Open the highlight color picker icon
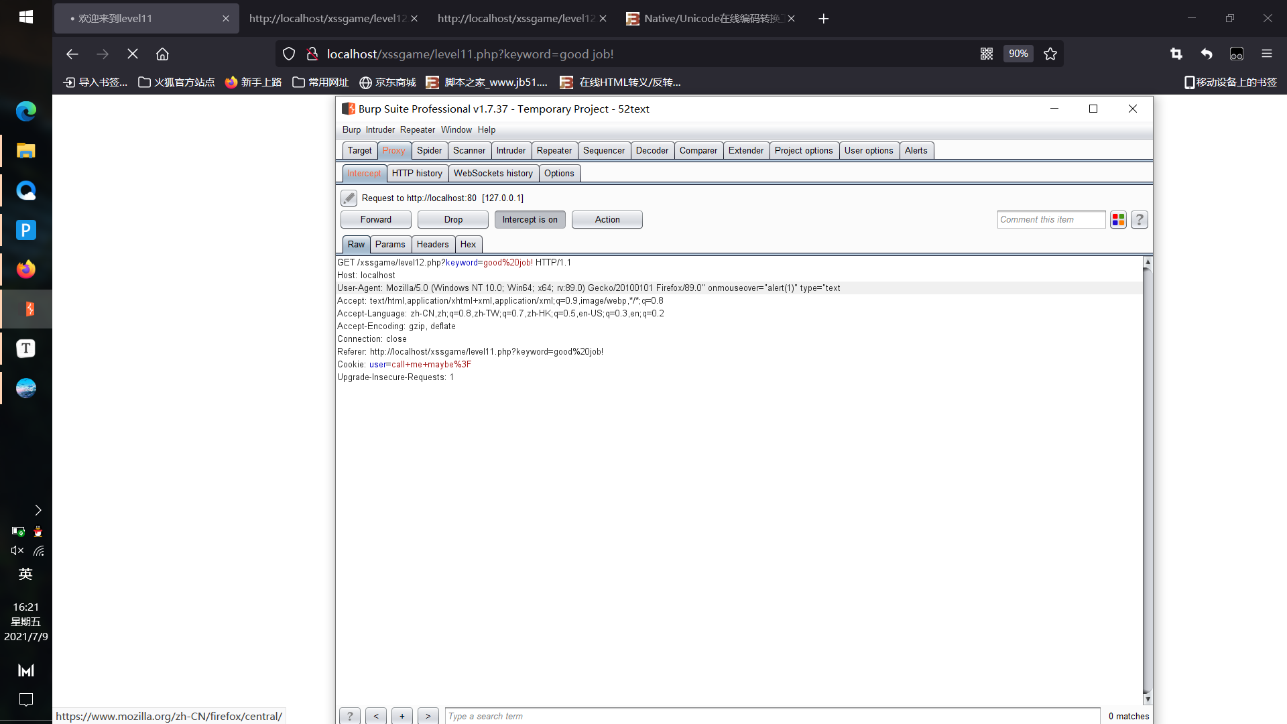Screen dimensions: 1287x724 click(1118, 219)
